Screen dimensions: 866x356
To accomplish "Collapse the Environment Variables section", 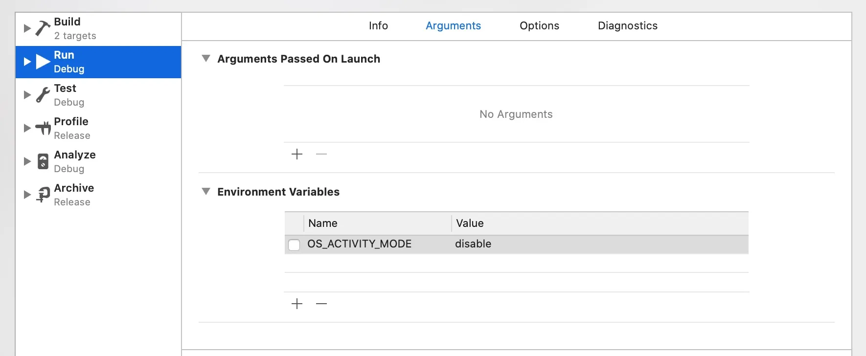I will point(206,191).
